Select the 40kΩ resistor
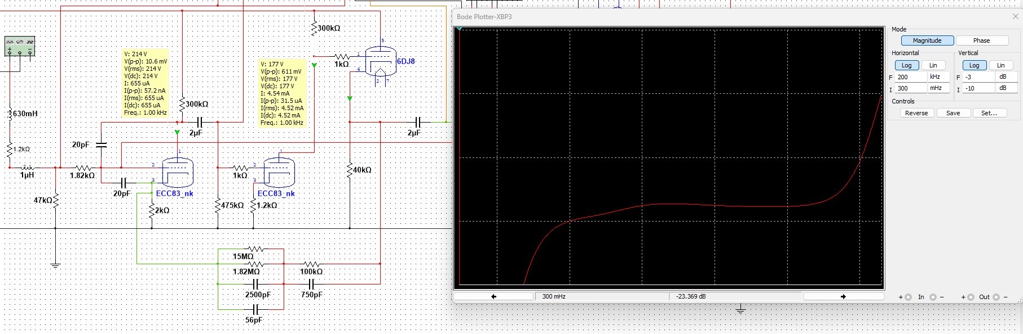 350,170
